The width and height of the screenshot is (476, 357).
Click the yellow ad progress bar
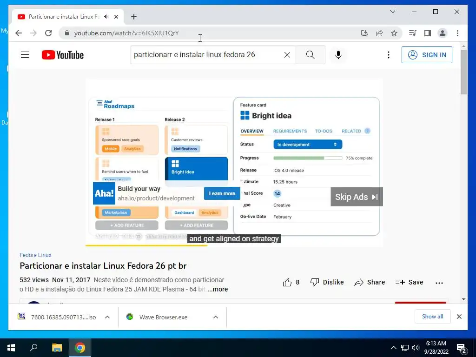pyautogui.click(x=146, y=245)
